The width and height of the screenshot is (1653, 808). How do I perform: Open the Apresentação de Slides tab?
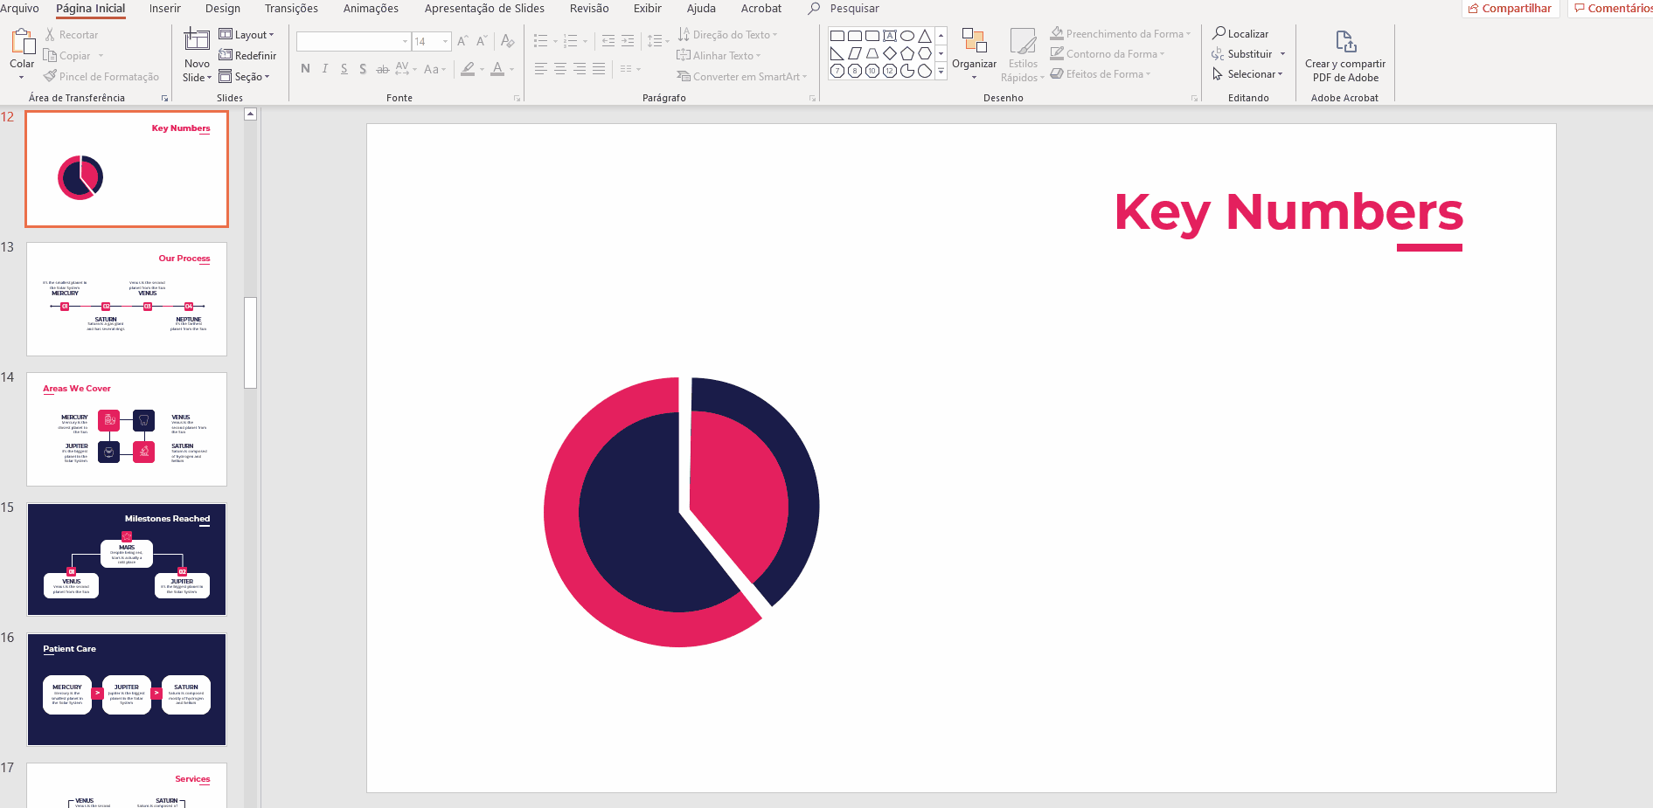484,9
